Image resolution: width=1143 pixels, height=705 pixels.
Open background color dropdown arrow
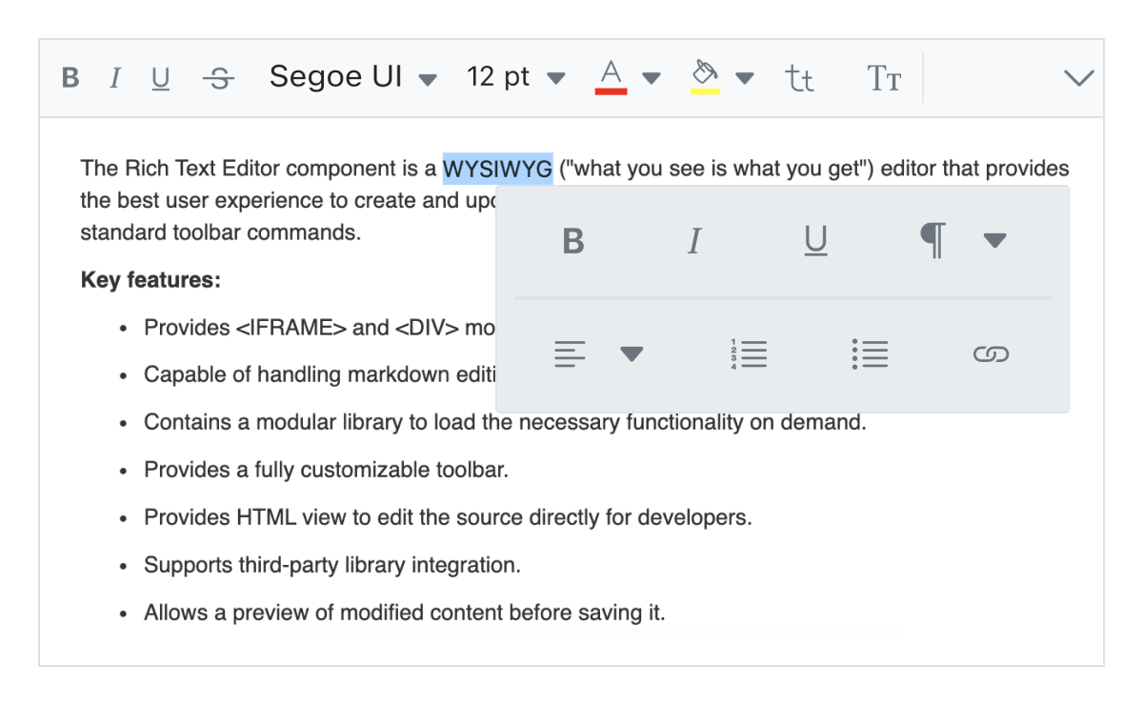coord(745,77)
